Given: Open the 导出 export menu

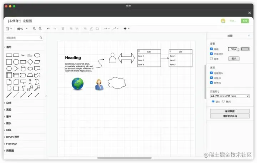Looking at the screenshot, I should click(233, 21).
